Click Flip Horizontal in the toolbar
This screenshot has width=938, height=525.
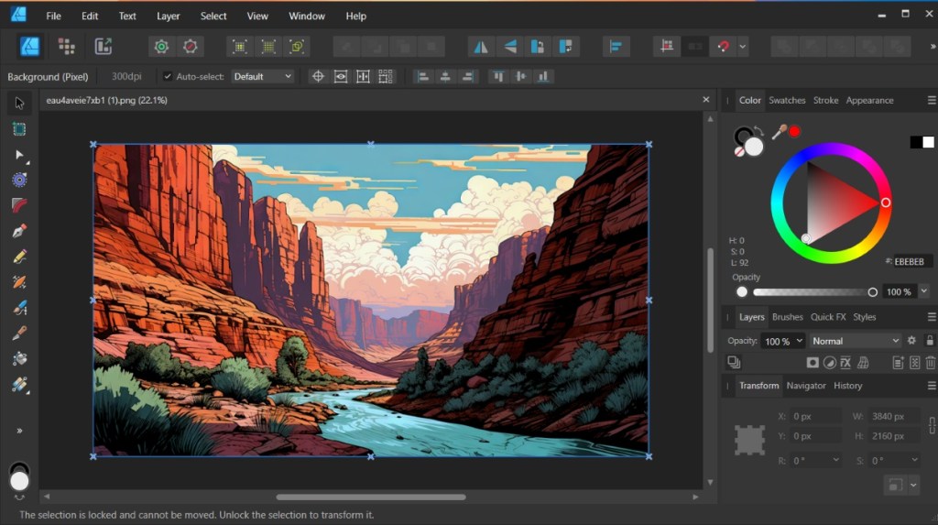(x=481, y=46)
